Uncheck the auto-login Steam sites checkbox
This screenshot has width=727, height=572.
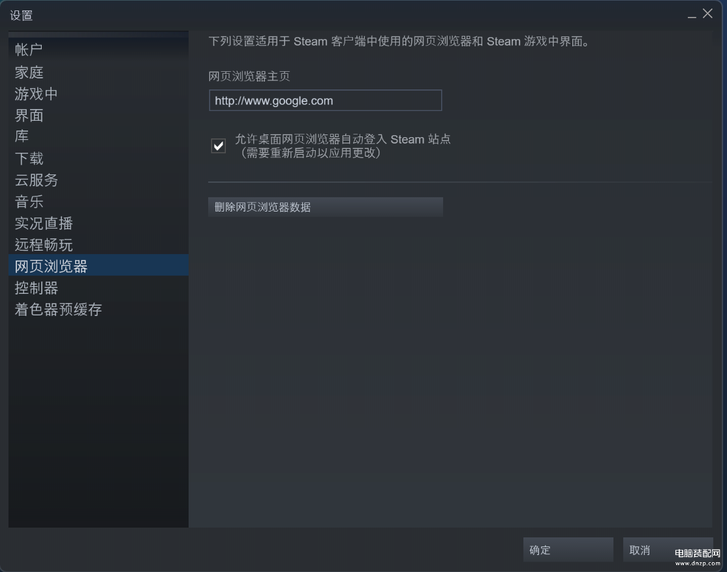219,146
